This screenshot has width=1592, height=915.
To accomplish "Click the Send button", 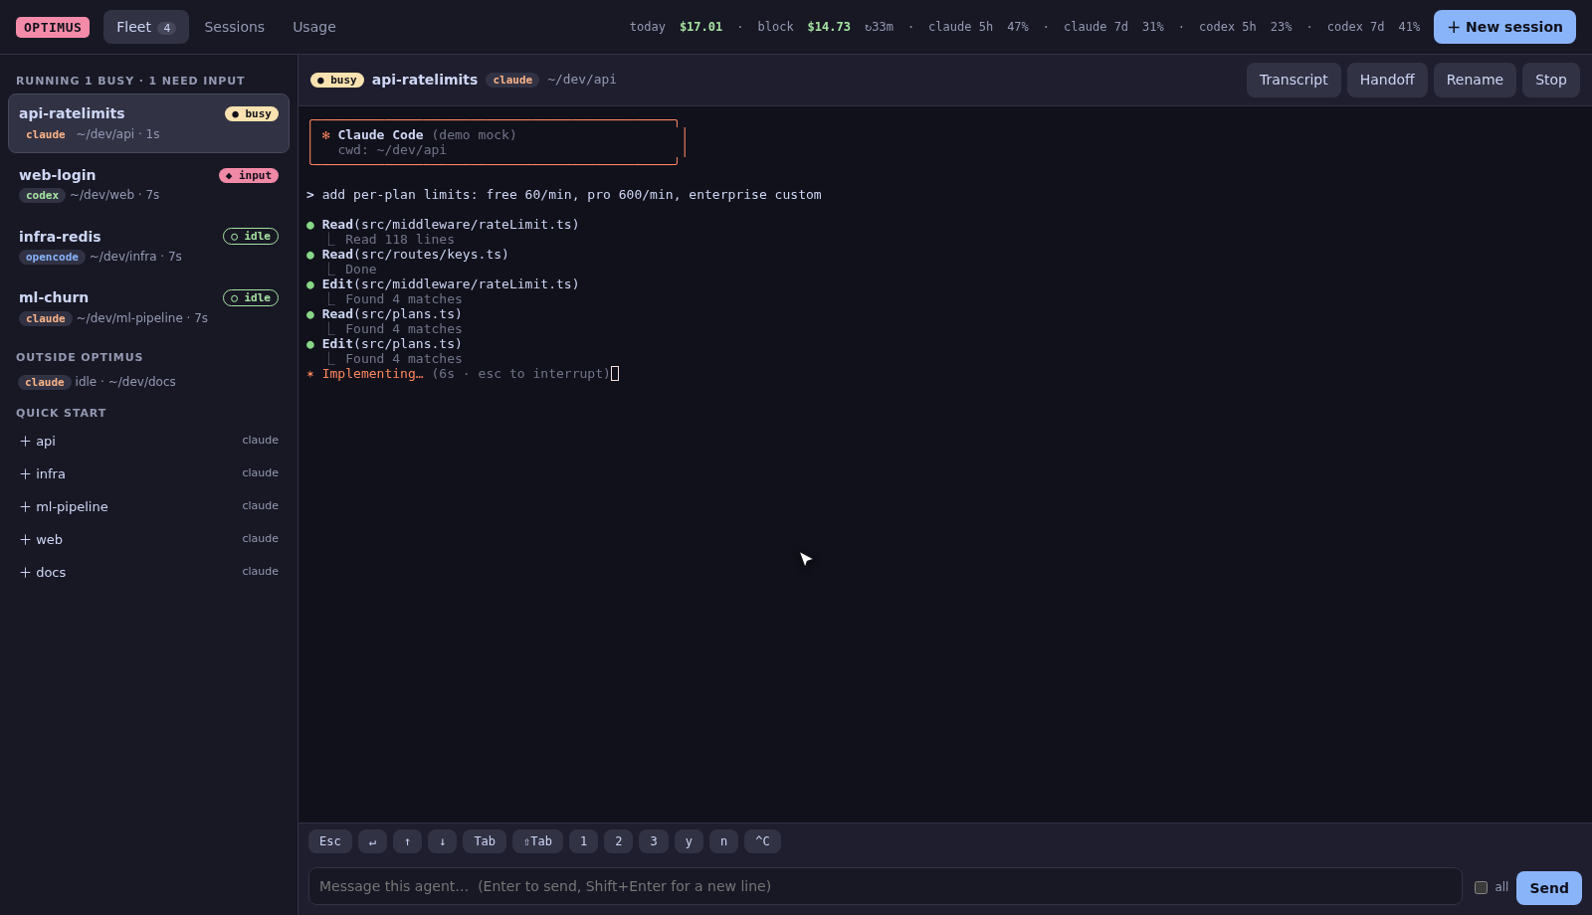I will click(x=1548, y=888).
